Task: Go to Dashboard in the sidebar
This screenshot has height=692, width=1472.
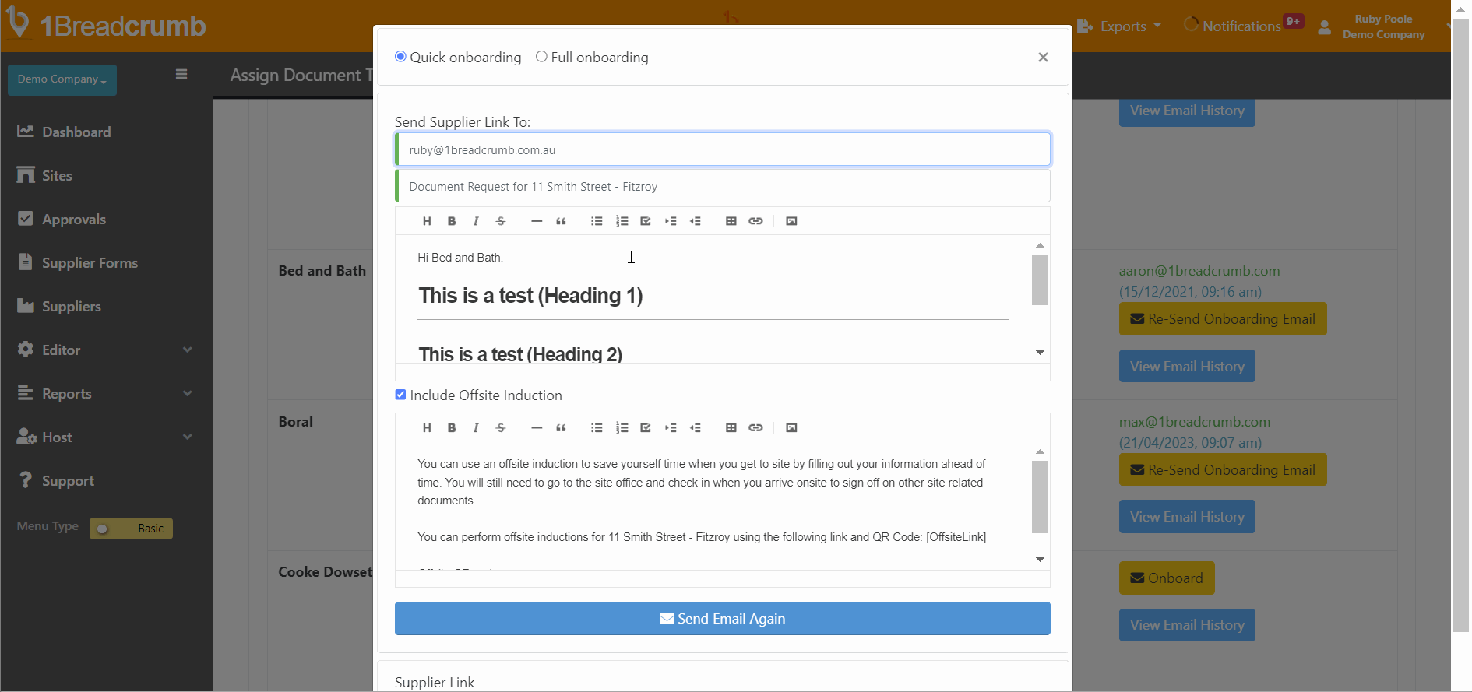Action: click(x=76, y=132)
